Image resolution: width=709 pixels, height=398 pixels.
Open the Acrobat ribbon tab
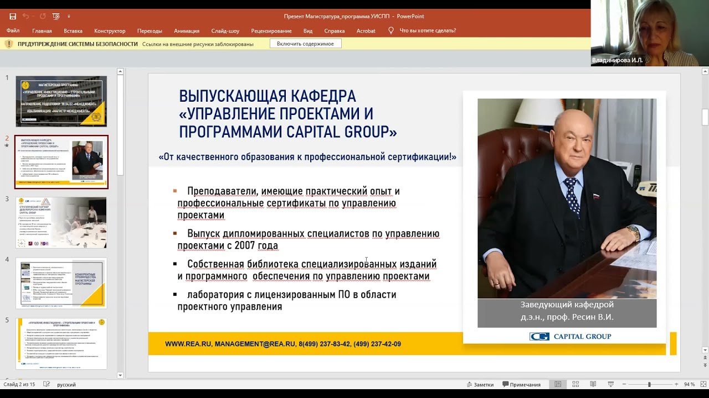pos(366,30)
